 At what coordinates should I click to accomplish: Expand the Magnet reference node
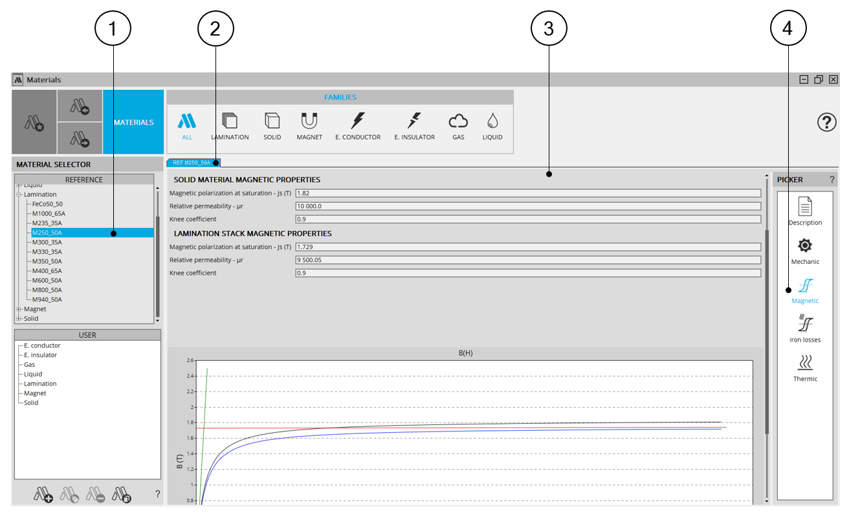[x=19, y=309]
